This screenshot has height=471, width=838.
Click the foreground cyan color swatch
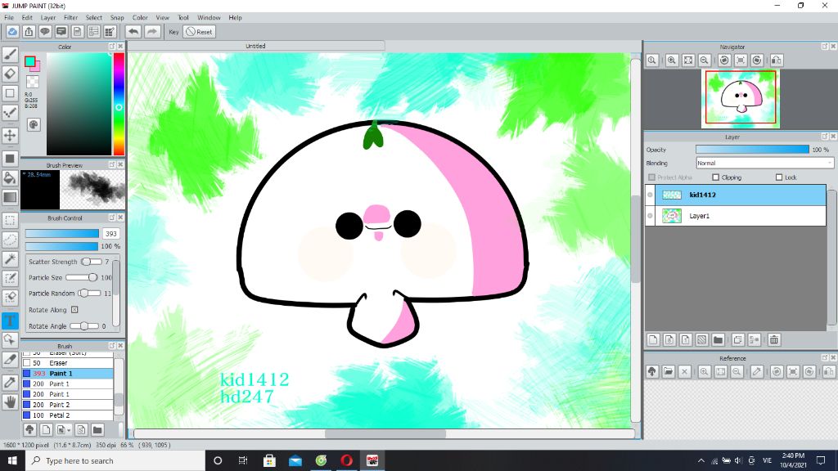point(30,61)
